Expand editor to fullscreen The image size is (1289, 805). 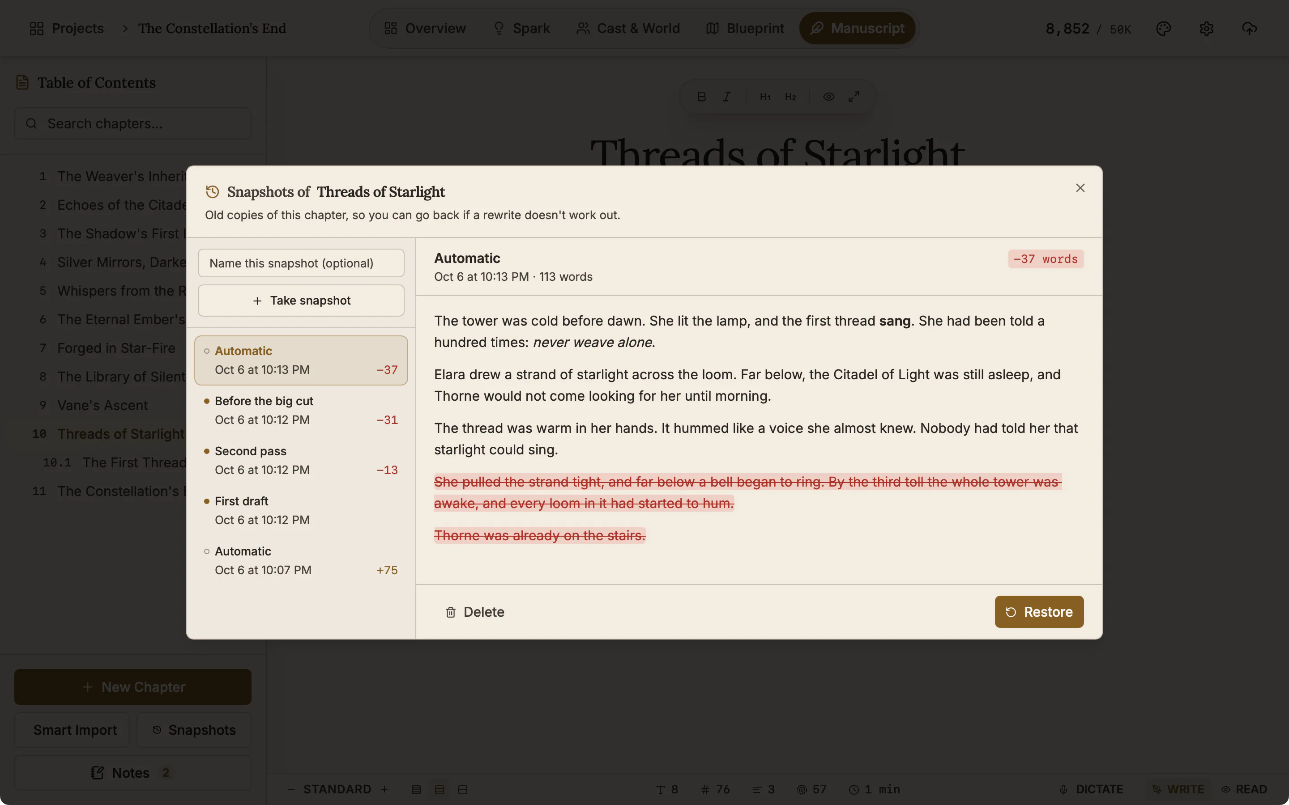tap(854, 97)
